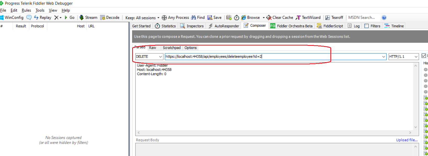
Task: Toggle the Filters tab checkbox
Action: [366, 26]
